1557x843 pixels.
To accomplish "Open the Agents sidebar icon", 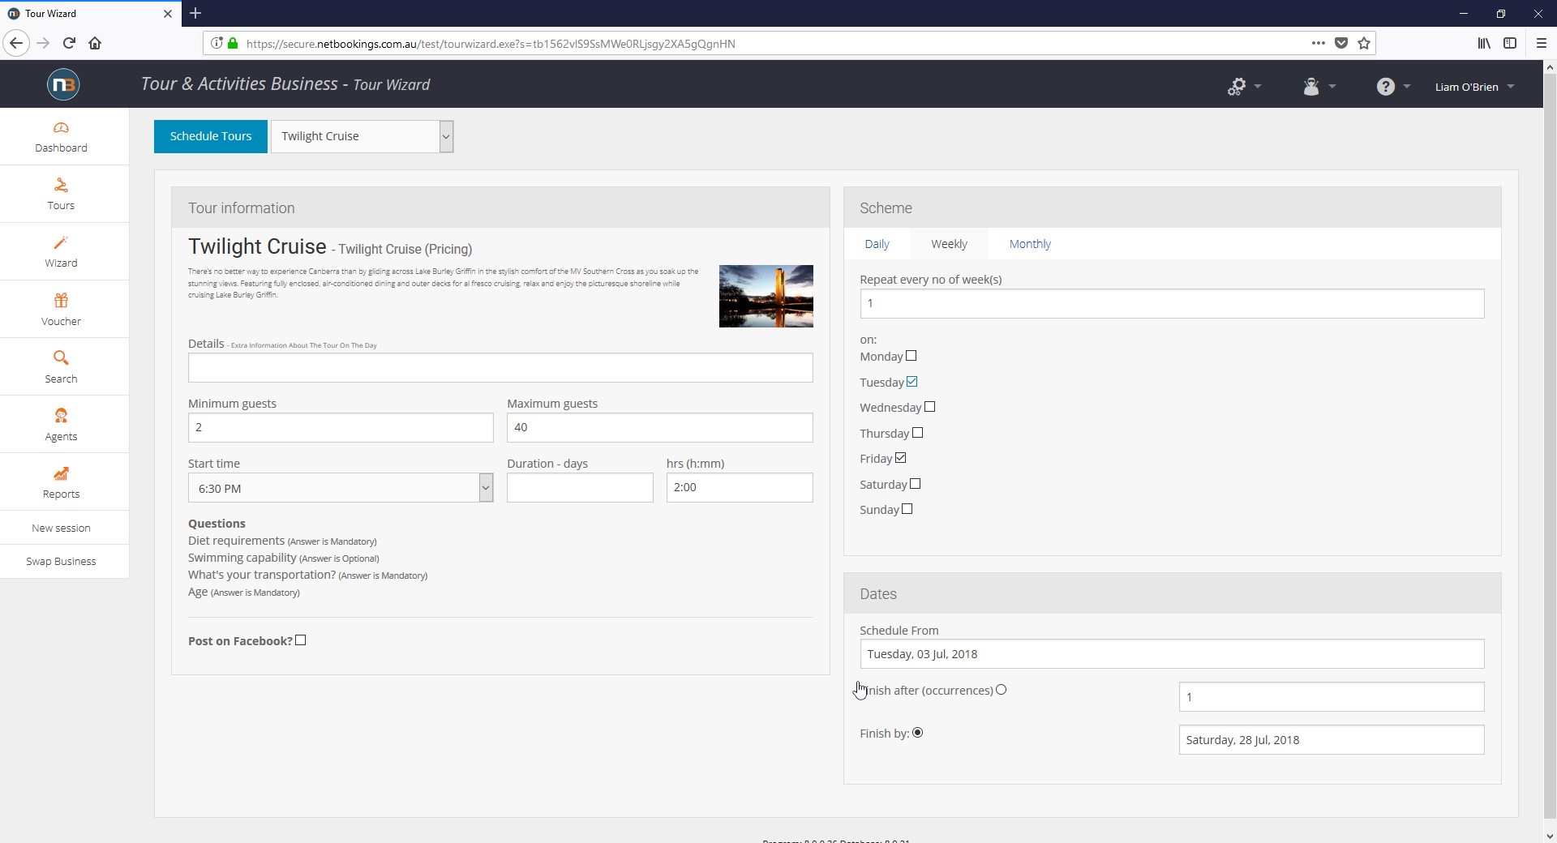I will pyautogui.click(x=61, y=416).
